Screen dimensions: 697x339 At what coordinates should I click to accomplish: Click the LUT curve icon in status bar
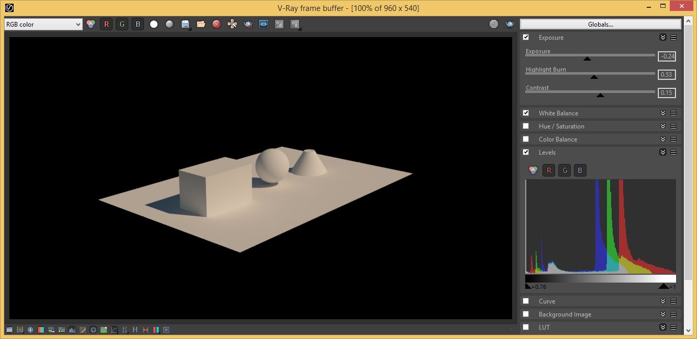pyautogui.click(x=114, y=330)
